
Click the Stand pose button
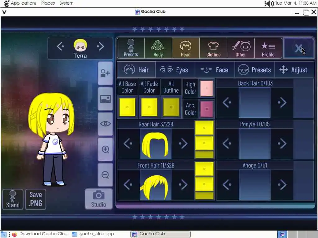tap(13, 199)
